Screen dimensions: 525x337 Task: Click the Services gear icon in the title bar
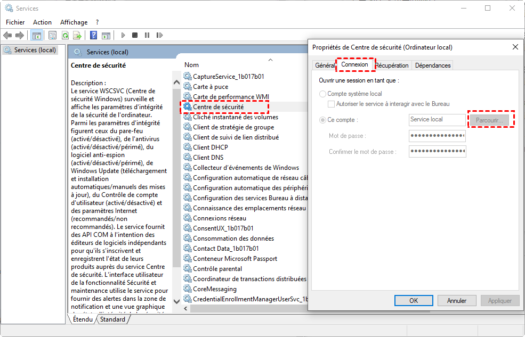(x=9, y=8)
